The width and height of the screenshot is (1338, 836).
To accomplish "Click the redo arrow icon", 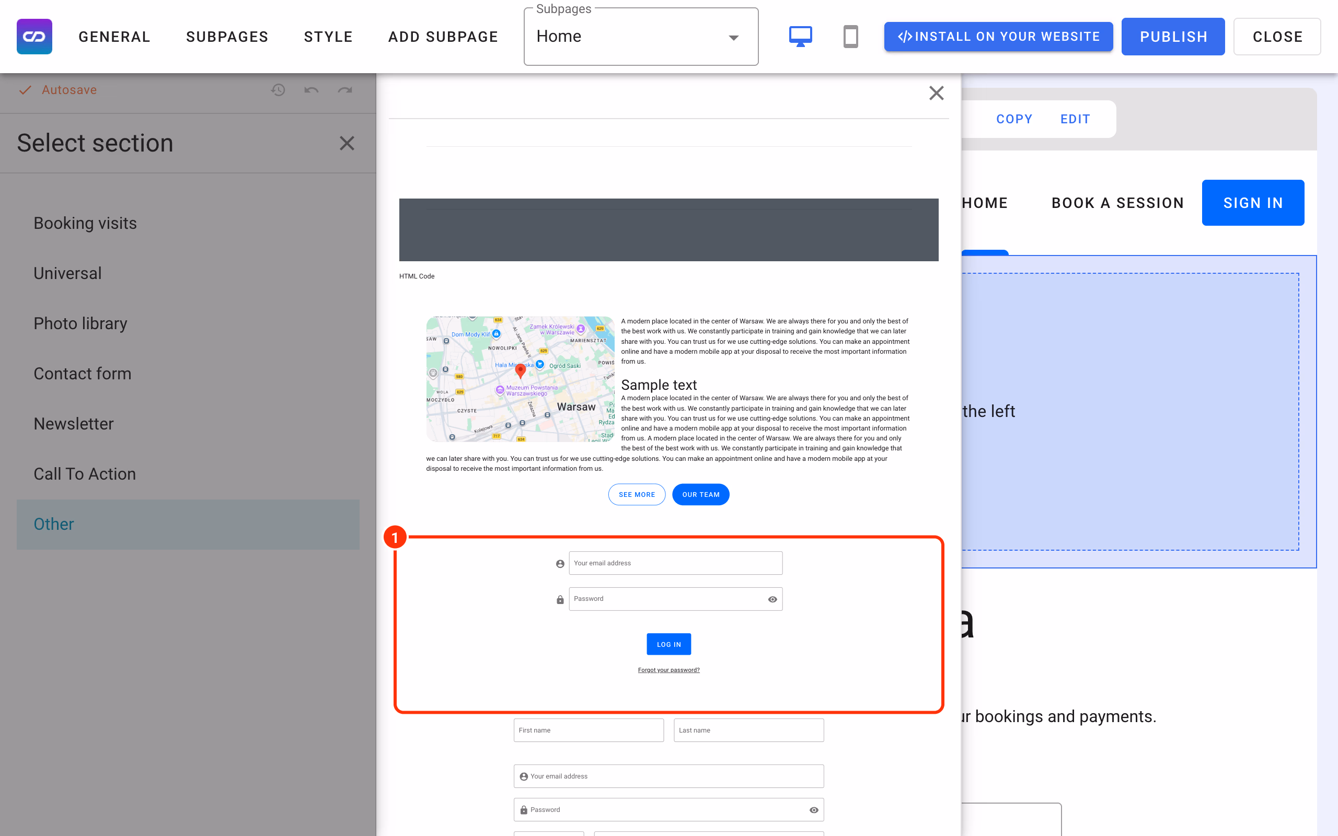I will click(x=345, y=89).
